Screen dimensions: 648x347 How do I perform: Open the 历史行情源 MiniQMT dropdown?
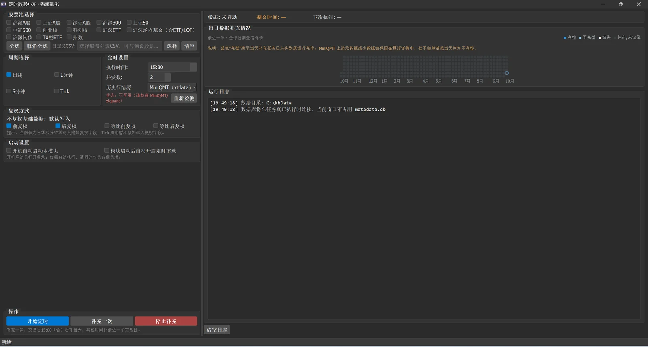(x=173, y=87)
